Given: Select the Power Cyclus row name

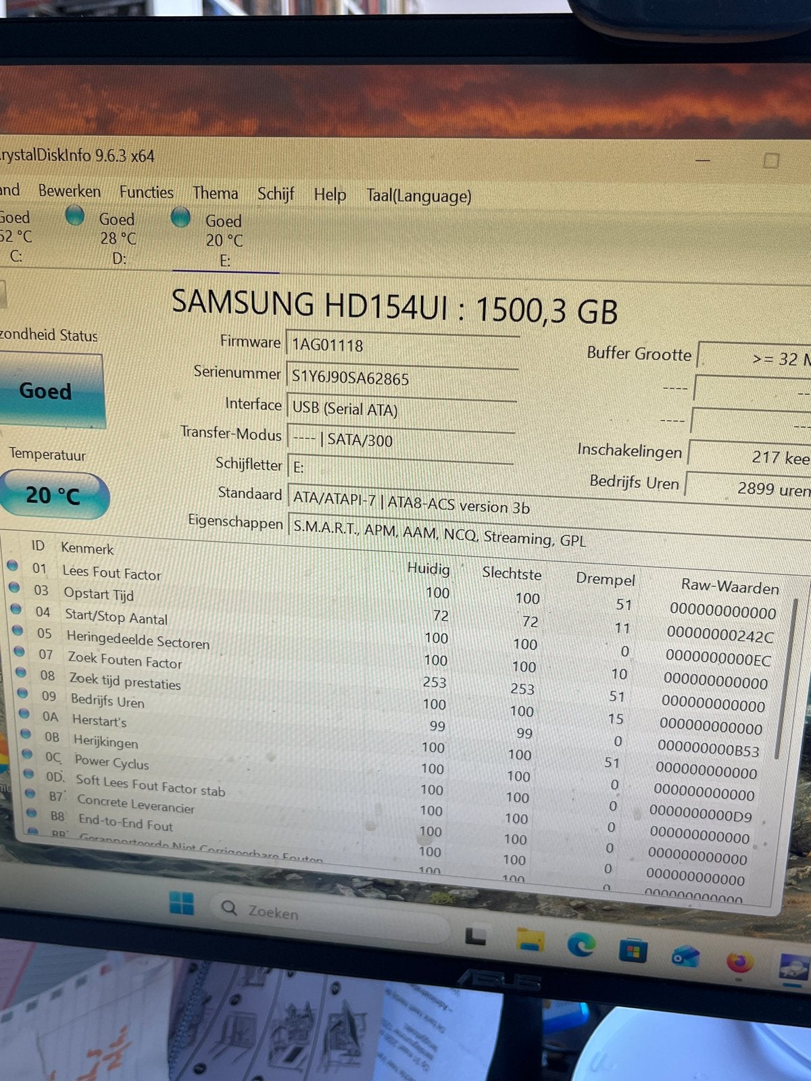Looking at the screenshot, I should tap(112, 762).
